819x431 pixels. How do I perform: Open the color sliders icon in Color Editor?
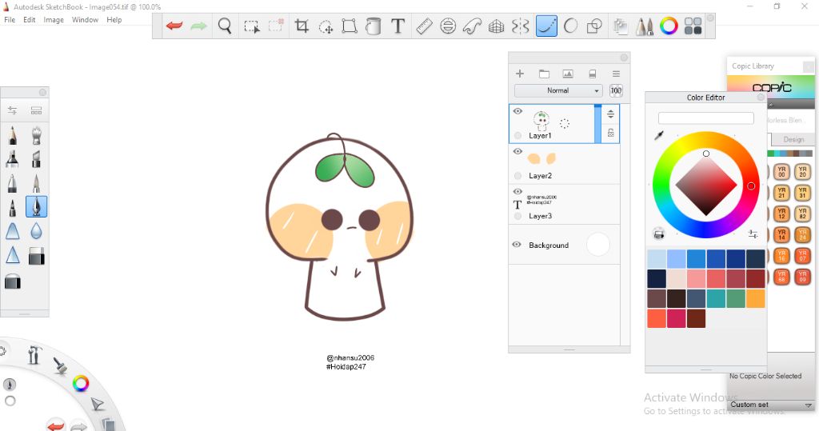753,234
